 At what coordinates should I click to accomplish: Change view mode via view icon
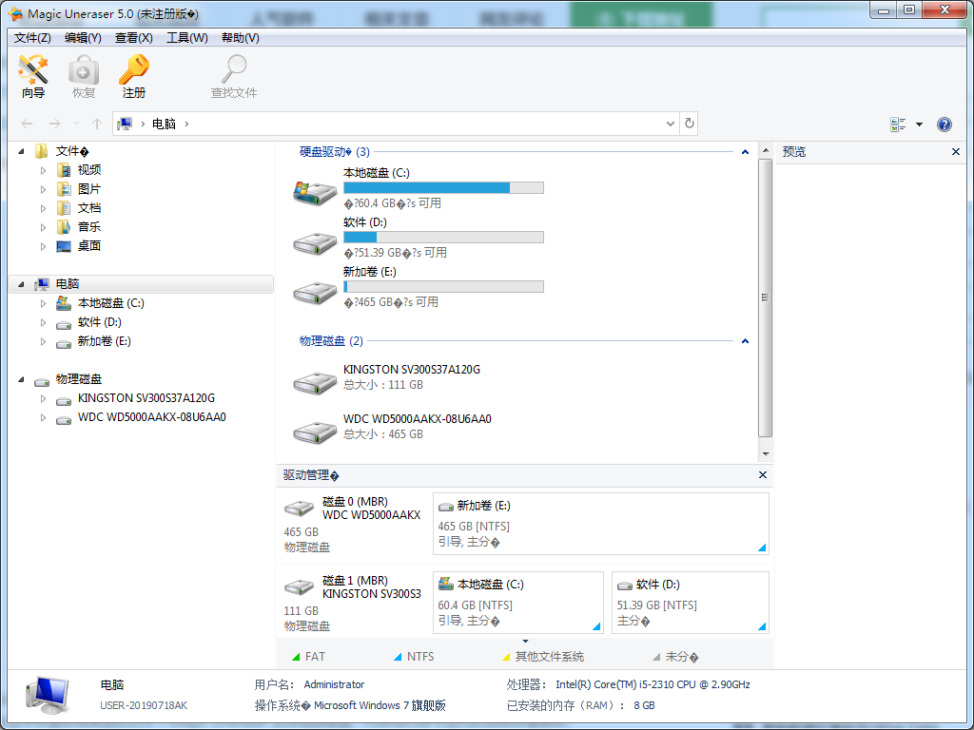[x=898, y=125]
